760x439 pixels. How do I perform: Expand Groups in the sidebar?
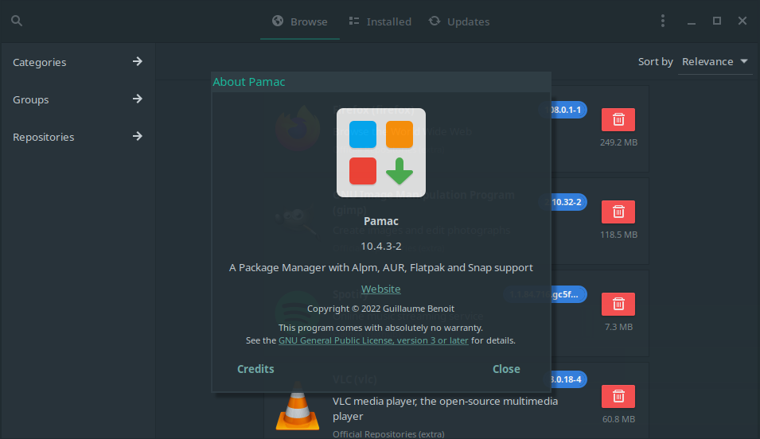coord(77,99)
